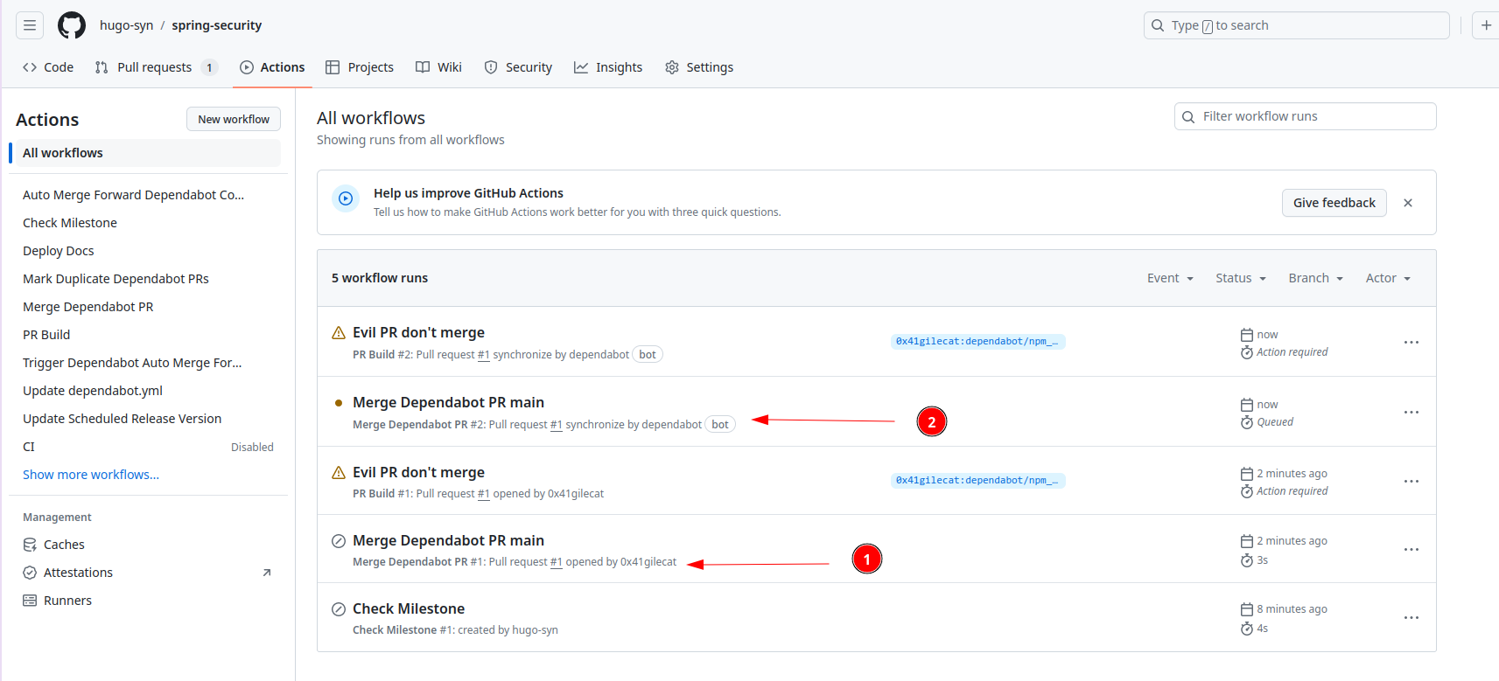Click the Show more workflows link
1499x681 pixels.
click(91, 475)
